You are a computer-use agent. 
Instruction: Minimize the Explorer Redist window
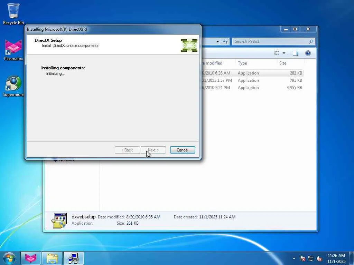pos(286,29)
